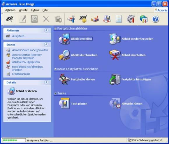Select the Abbild durchsuchen magnifier icon
The height and width of the screenshot is (144, 169).
coord(64,55)
